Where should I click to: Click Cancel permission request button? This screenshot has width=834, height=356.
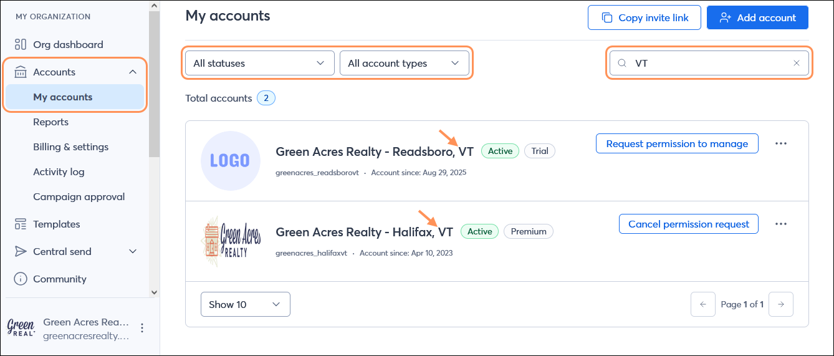[x=689, y=224]
